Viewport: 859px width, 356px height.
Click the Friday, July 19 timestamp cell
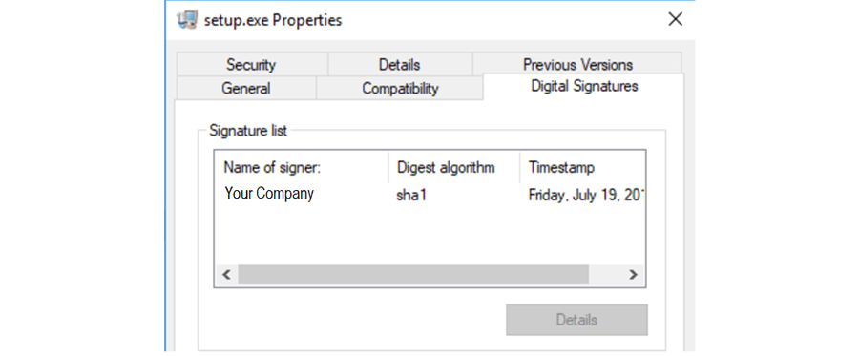click(x=586, y=195)
